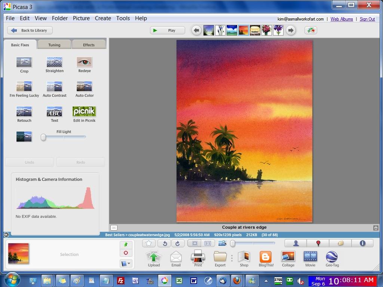Click the sunset thumbnail in selection tray

point(18,253)
